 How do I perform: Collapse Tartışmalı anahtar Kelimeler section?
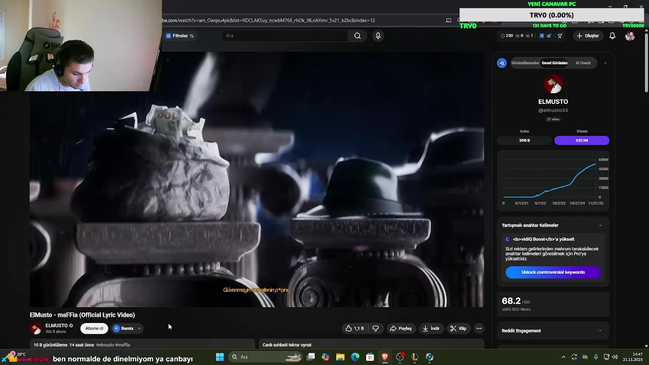pyautogui.click(x=600, y=225)
